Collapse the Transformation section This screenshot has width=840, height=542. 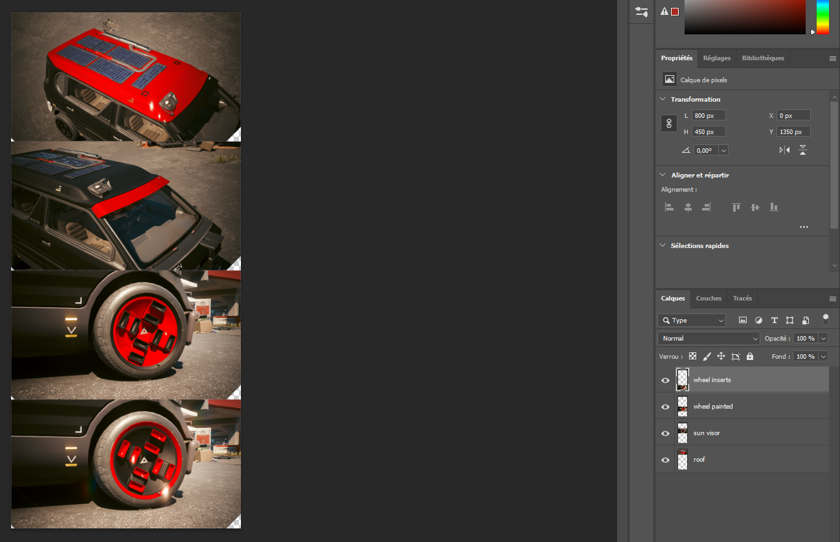663,99
